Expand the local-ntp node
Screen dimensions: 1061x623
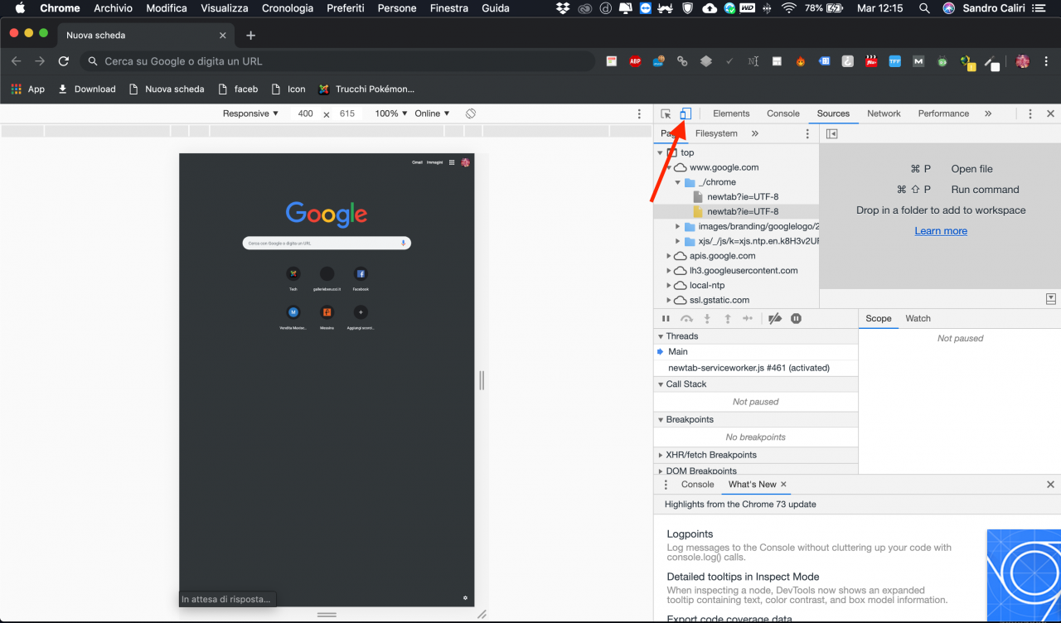click(669, 286)
